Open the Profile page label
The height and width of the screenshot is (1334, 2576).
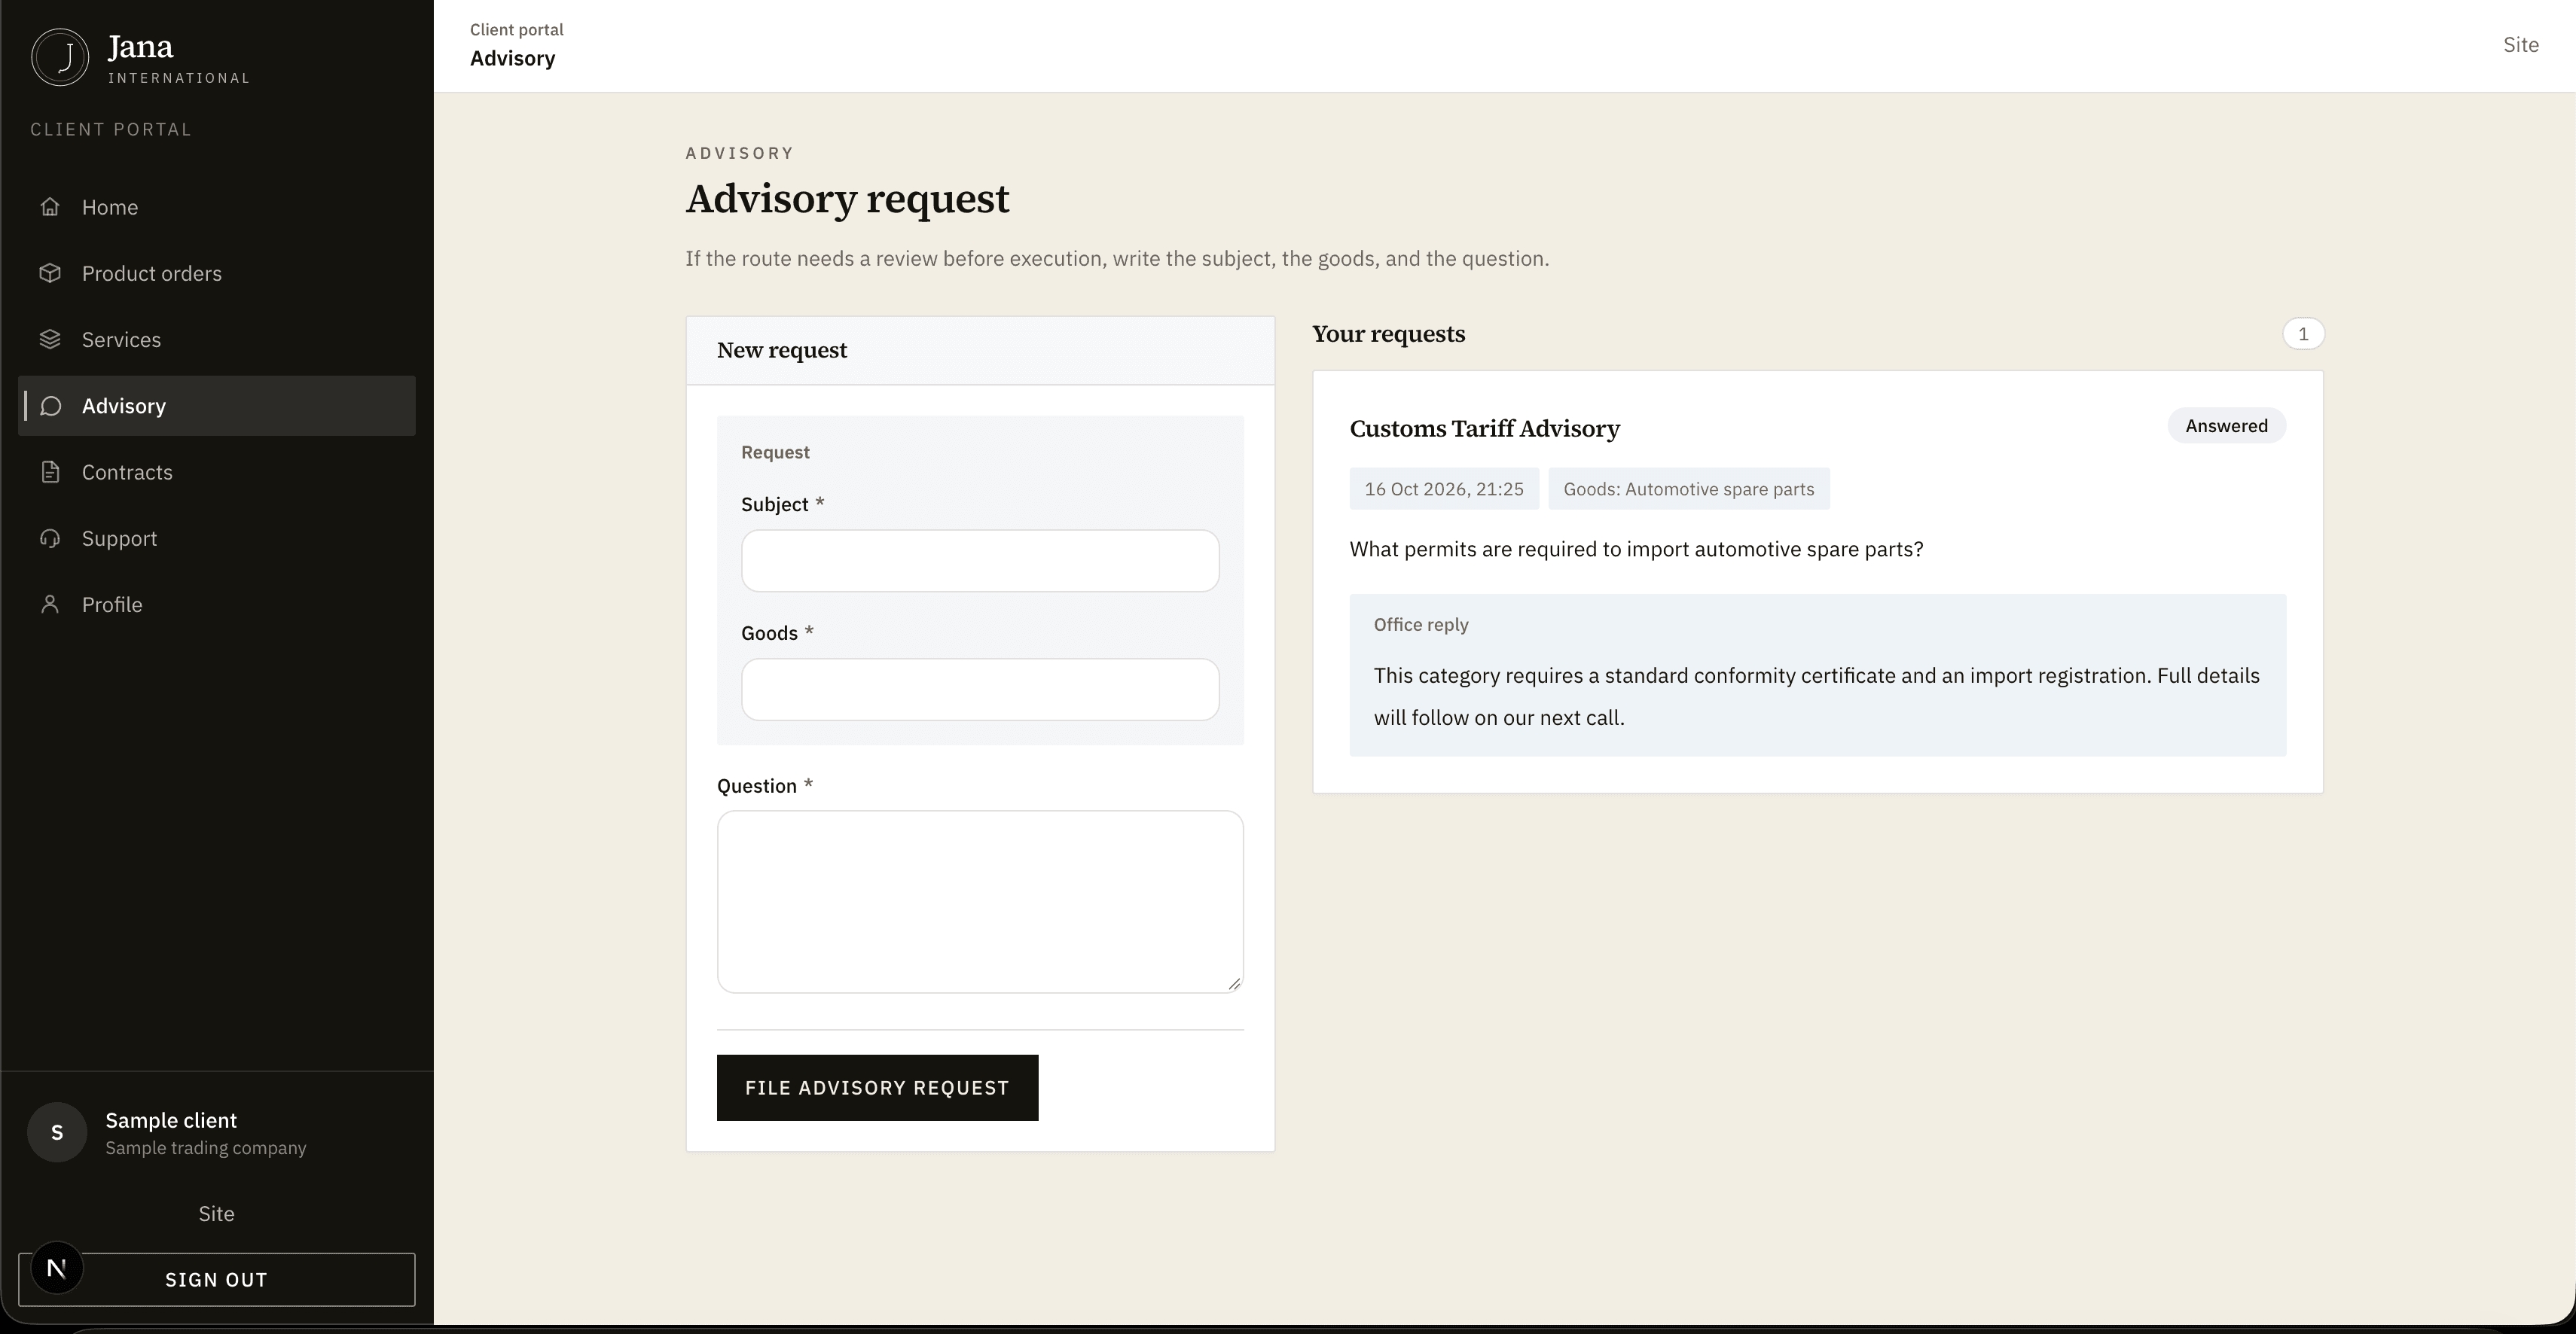pos(112,605)
